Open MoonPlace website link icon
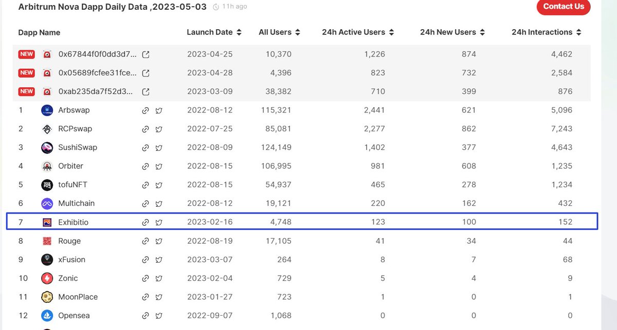617x330 pixels. click(146, 297)
